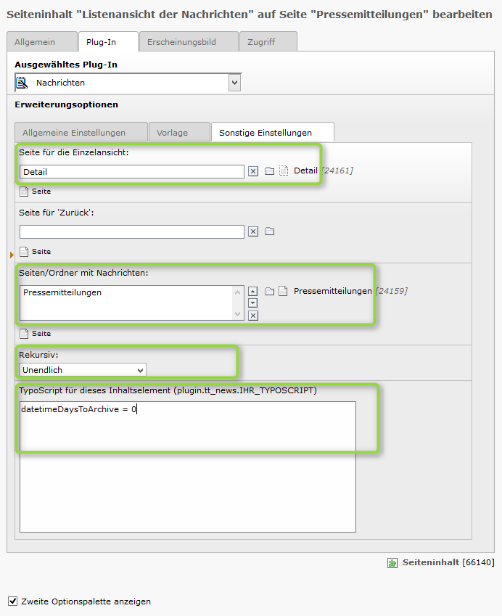The image size is (502, 616).
Task: Click into the TypoScript text area
Action: 188,467
